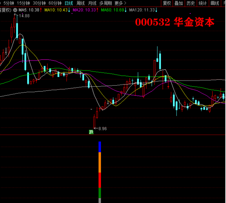Select the 月线 monthly chart tab
Image resolution: width=226 pixels, height=203 pixels.
coord(92,3)
